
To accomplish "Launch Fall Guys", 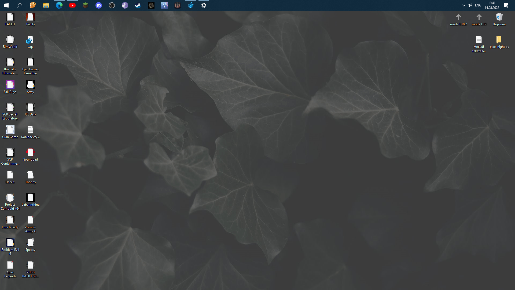I will click(x=10, y=87).
